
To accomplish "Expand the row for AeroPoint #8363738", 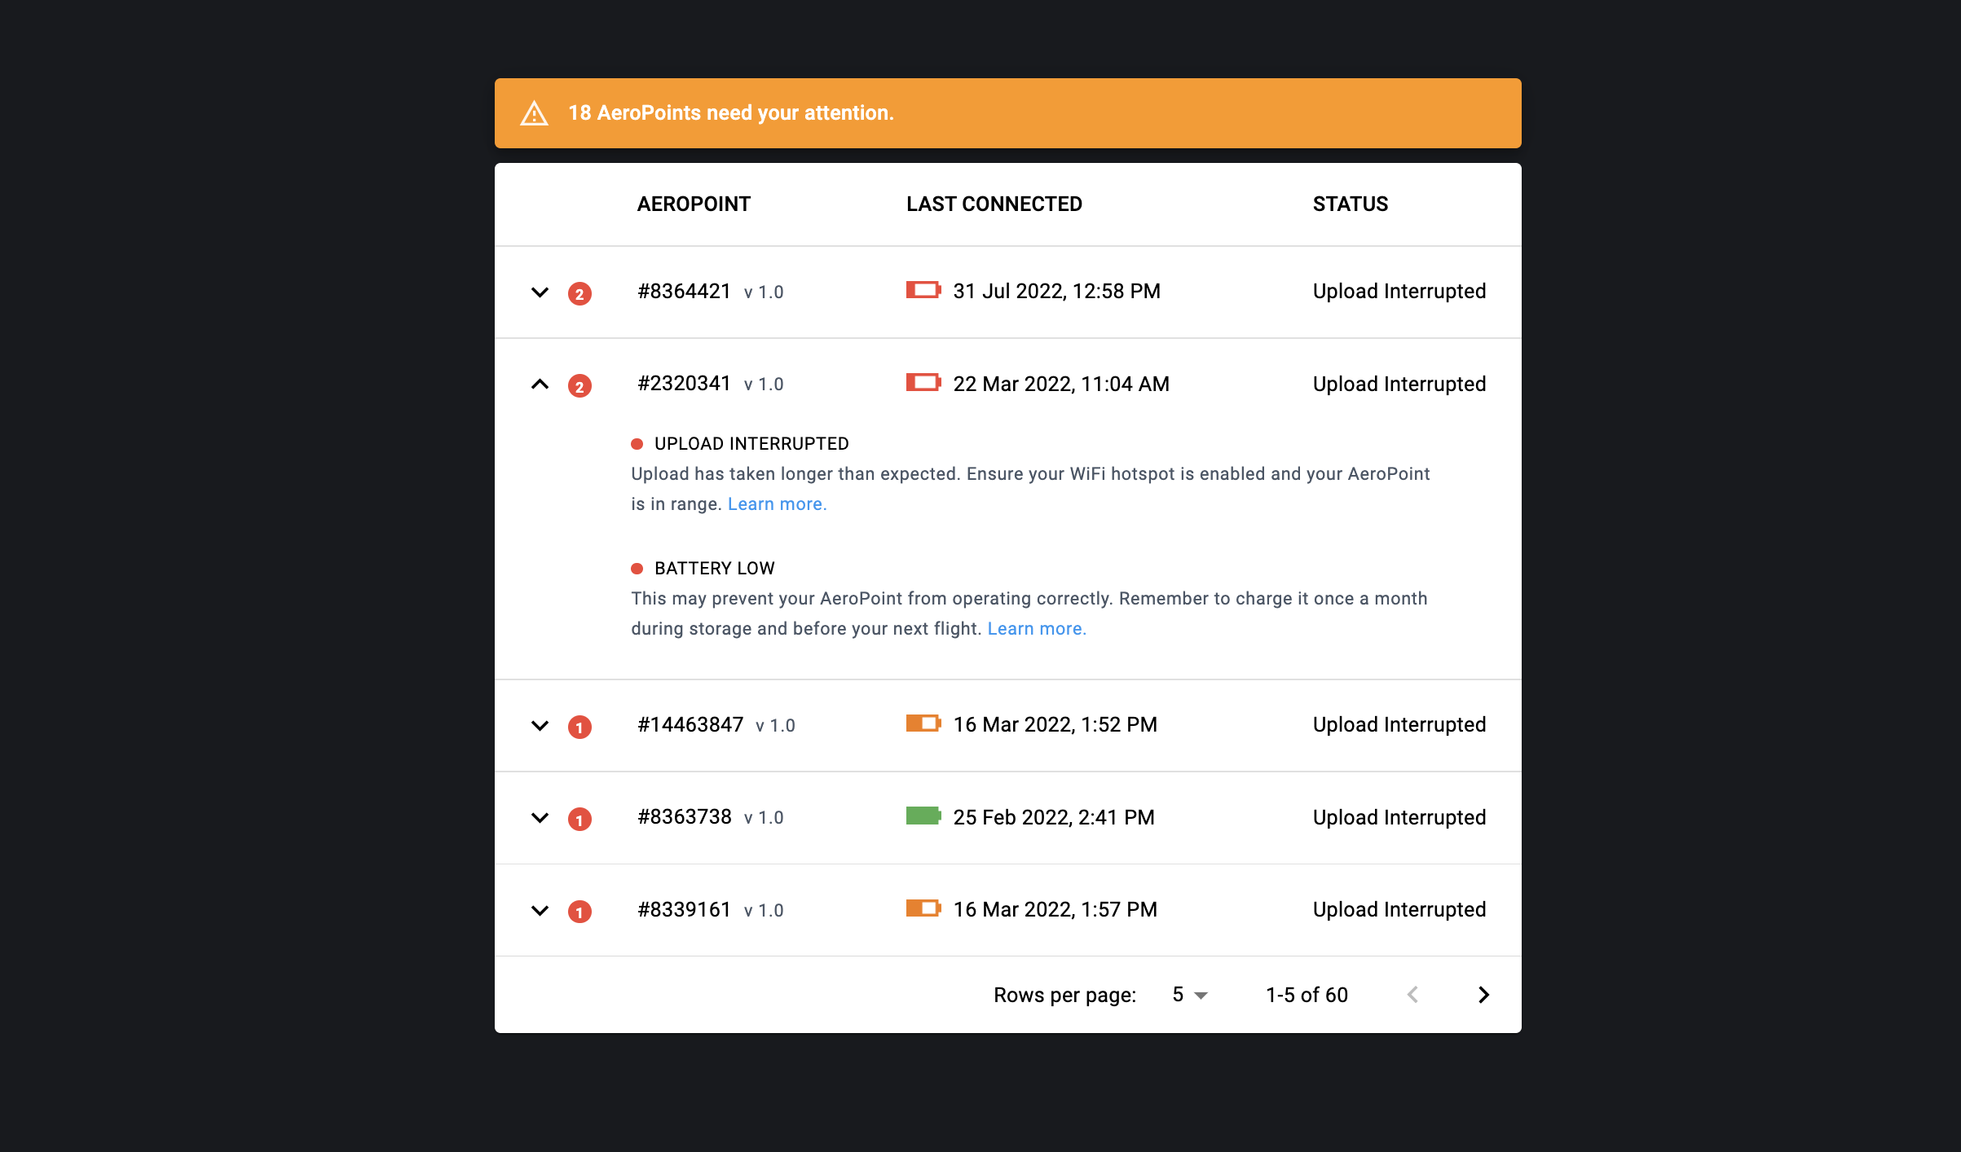I will coord(540,818).
